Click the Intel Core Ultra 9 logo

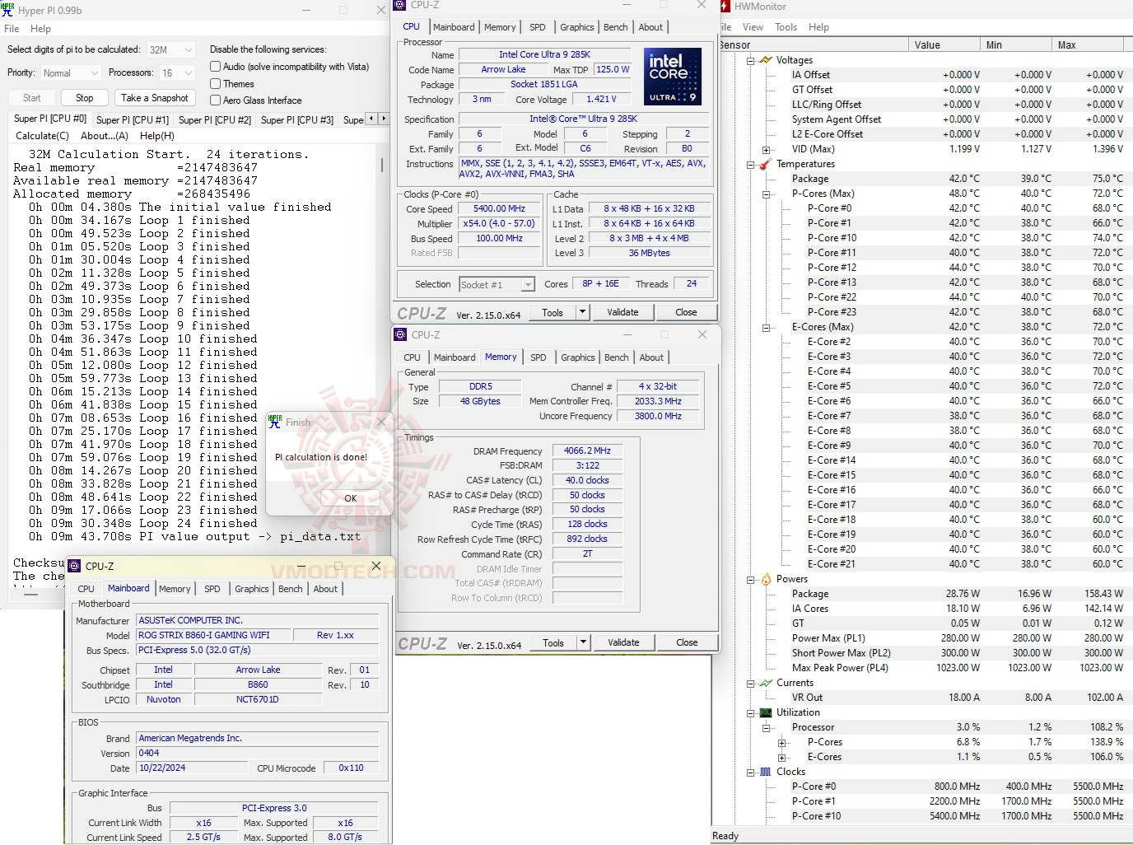tap(673, 76)
